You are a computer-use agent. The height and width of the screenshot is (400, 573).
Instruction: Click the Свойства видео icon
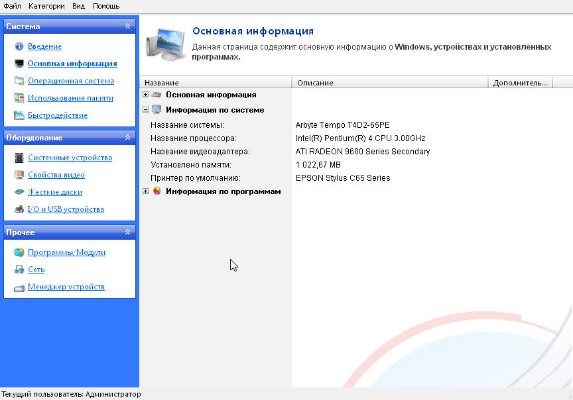click(19, 175)
